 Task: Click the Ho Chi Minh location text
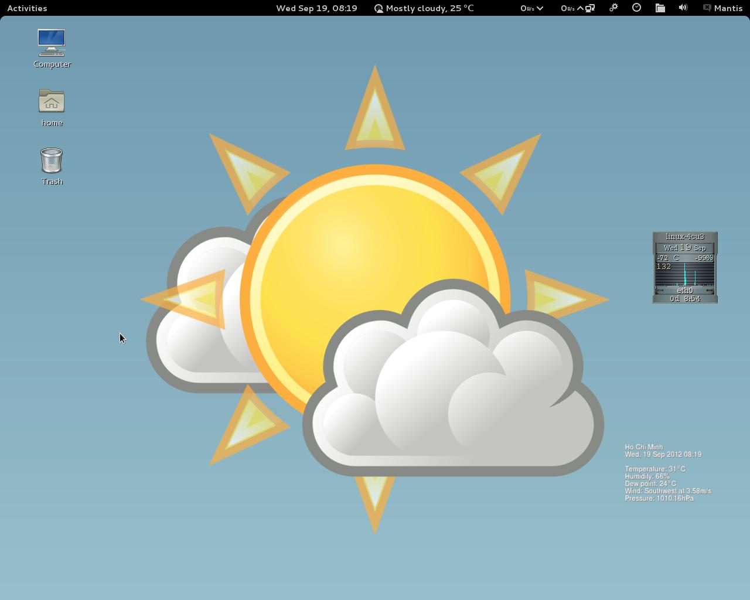(644, 447)
